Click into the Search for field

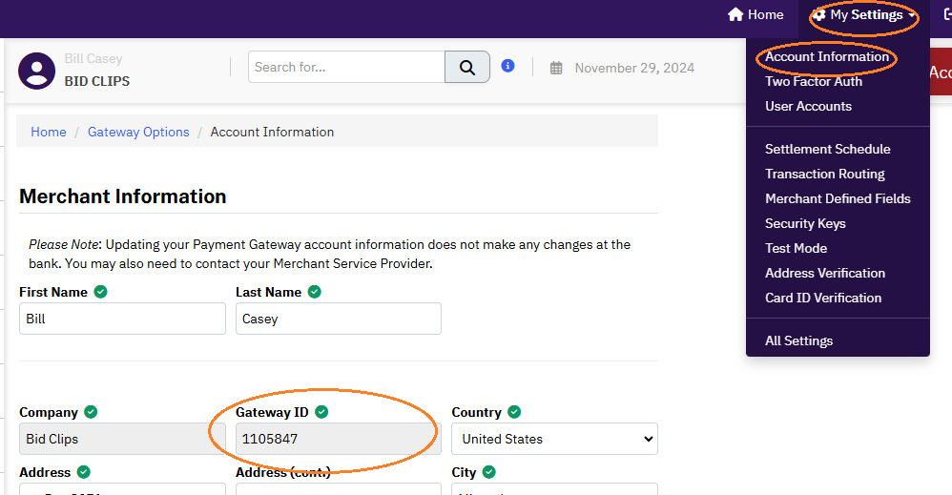pos(346,68)
